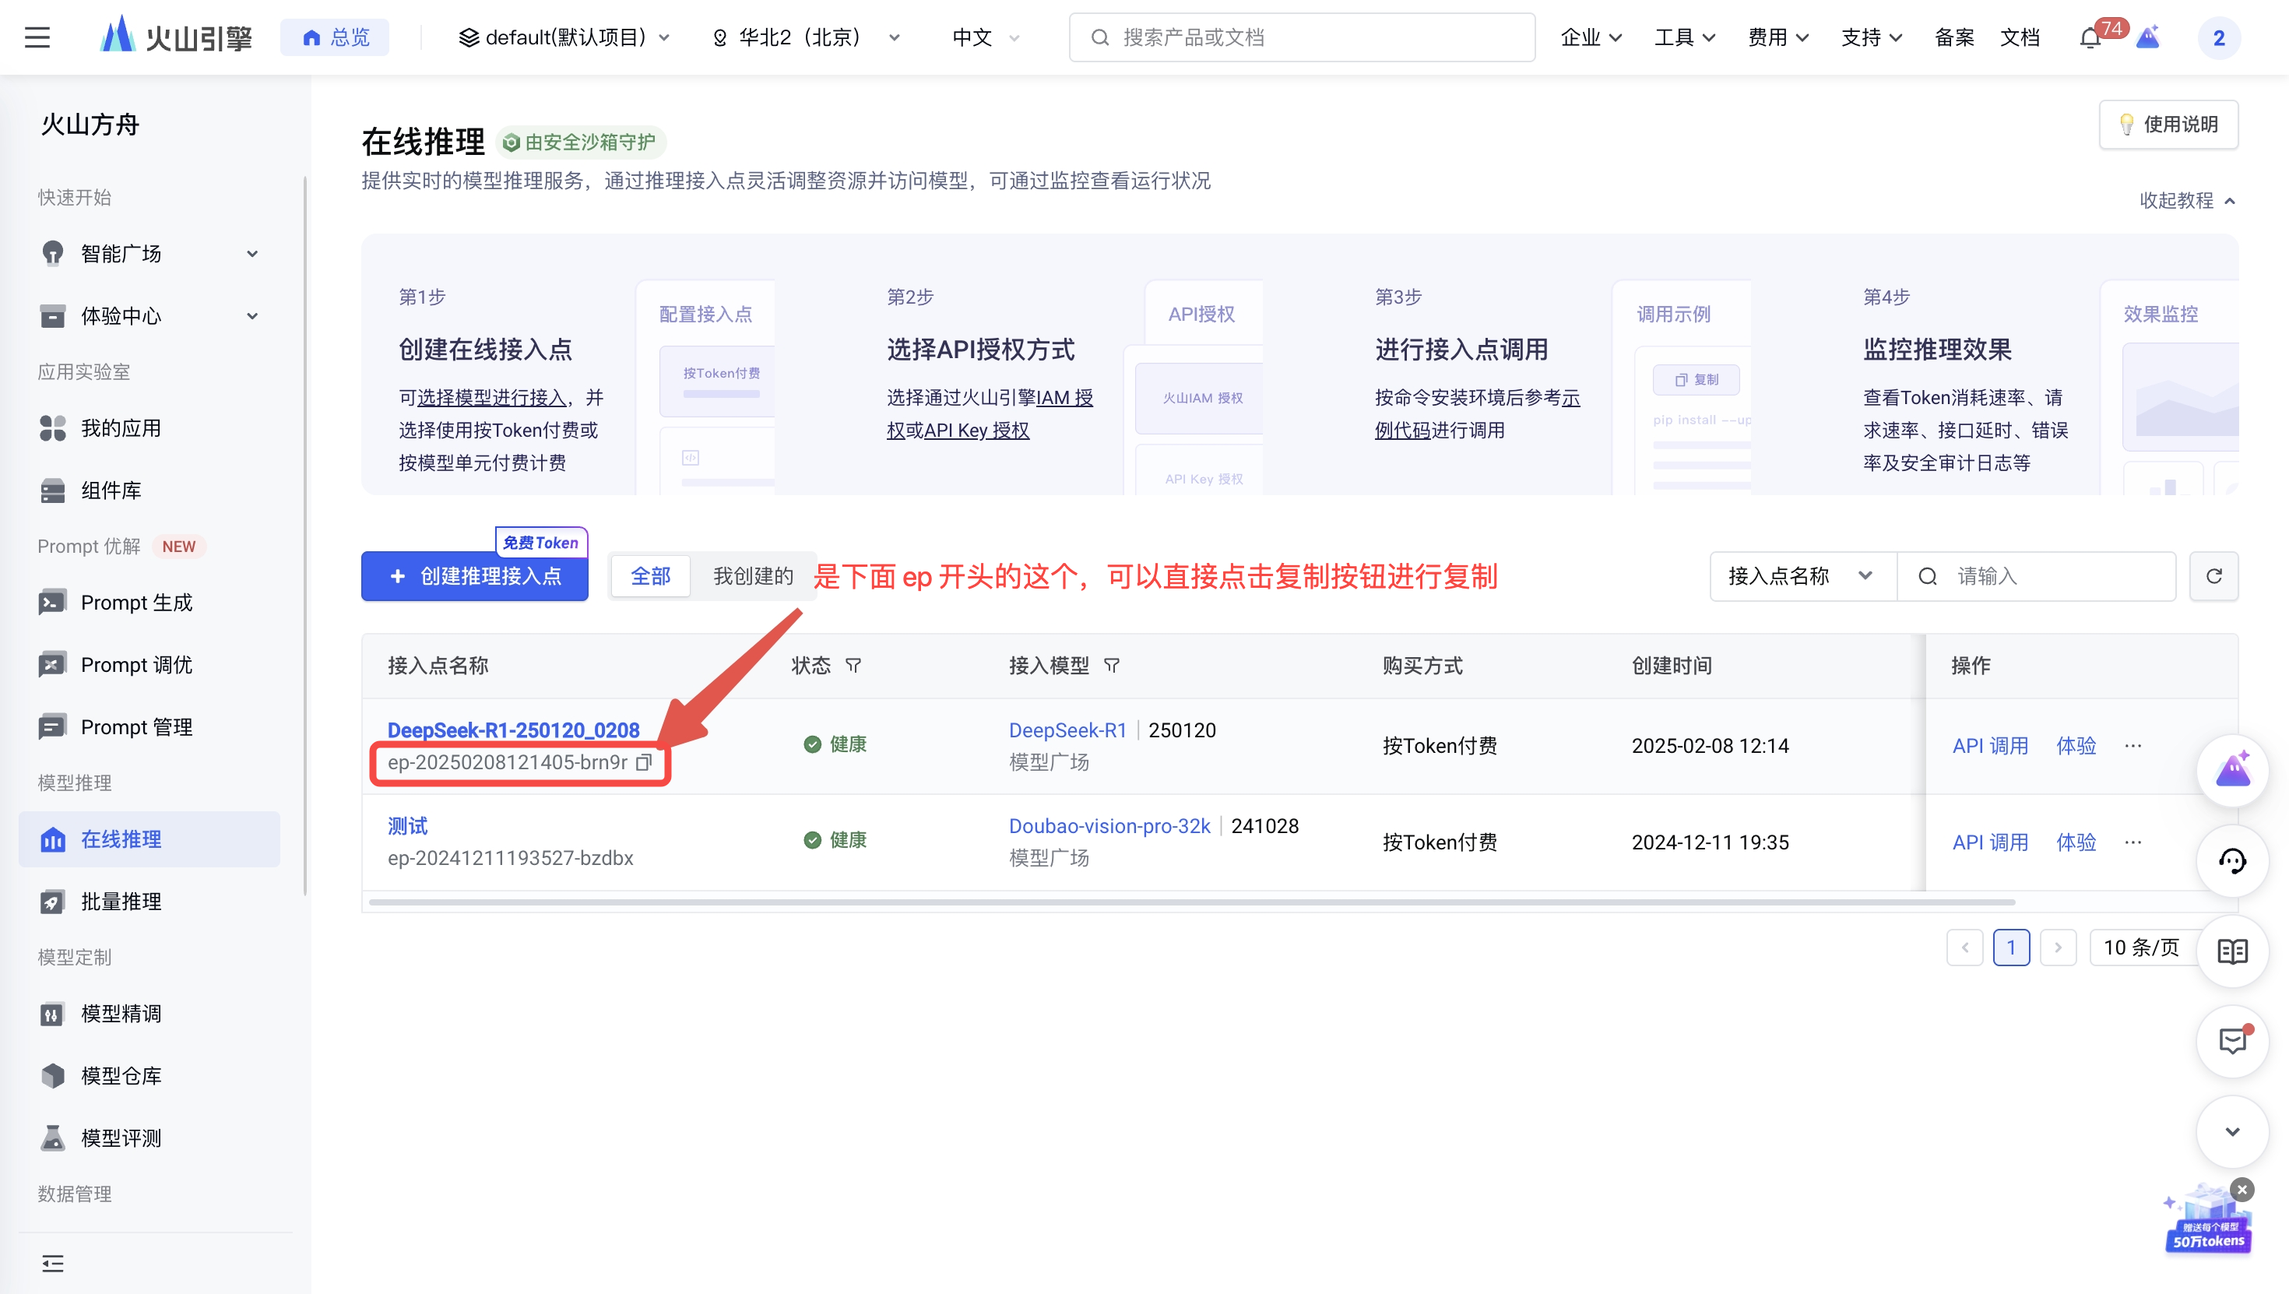Click the refresh list icon
The width and height of the screenshot is (2289, 1294).
click(2213, 577)
